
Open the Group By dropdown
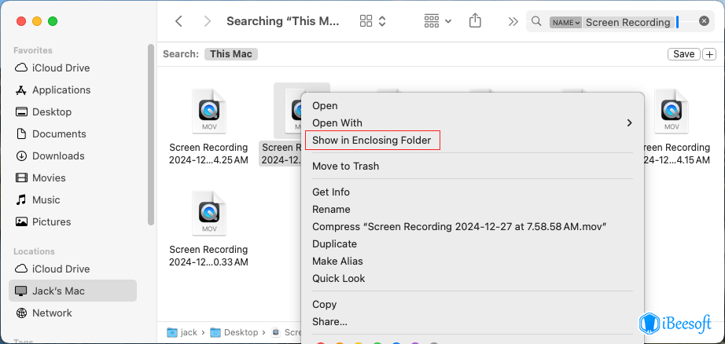click(x=437, y=22)
